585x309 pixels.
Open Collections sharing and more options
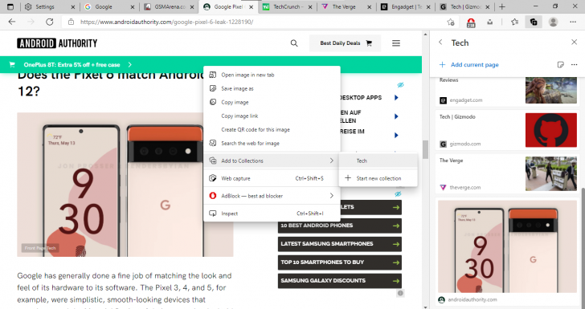pos(575,64)
